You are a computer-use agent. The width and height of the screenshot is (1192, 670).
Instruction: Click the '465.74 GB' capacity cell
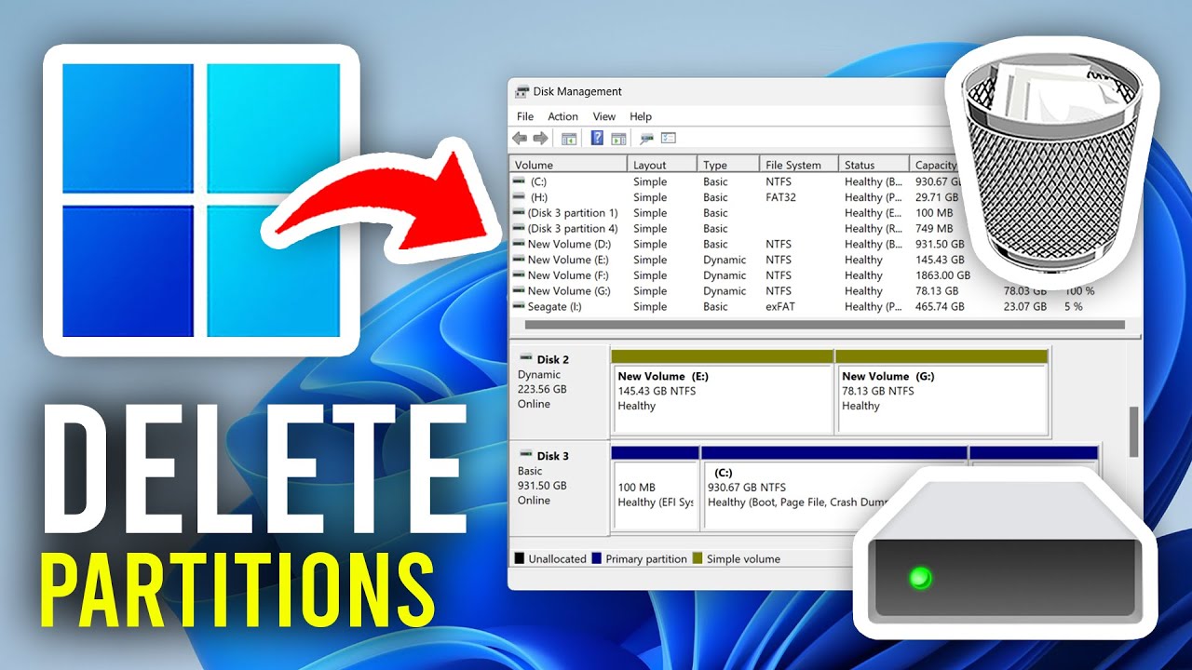pyautogui.click(x=940, y=306)
